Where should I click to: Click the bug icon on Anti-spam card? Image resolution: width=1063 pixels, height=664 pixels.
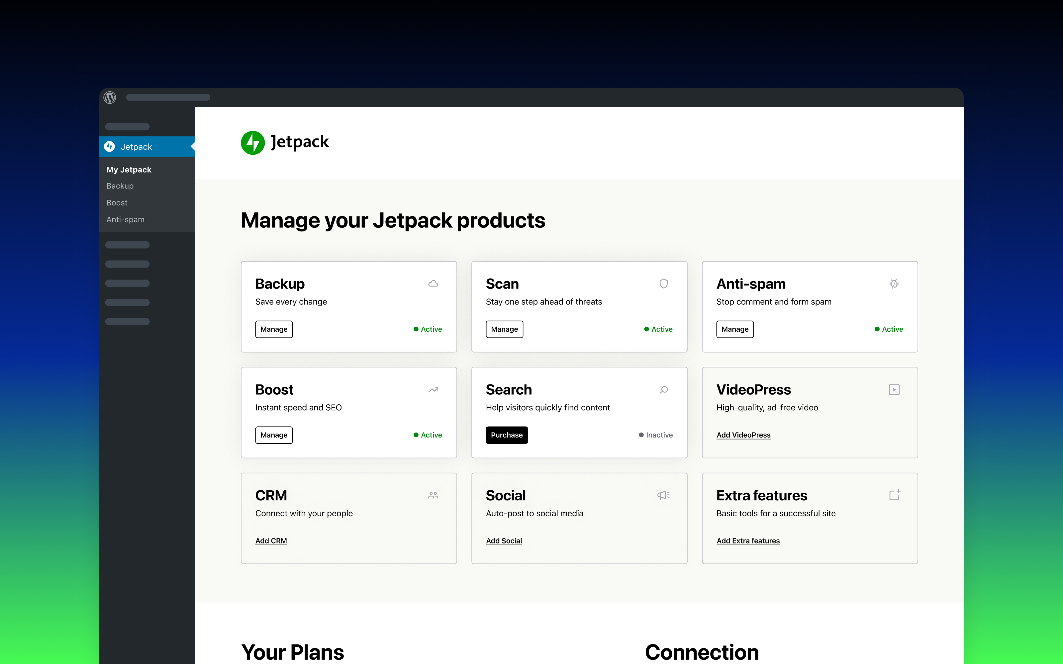pyautogui.click(x=894, y=284)
